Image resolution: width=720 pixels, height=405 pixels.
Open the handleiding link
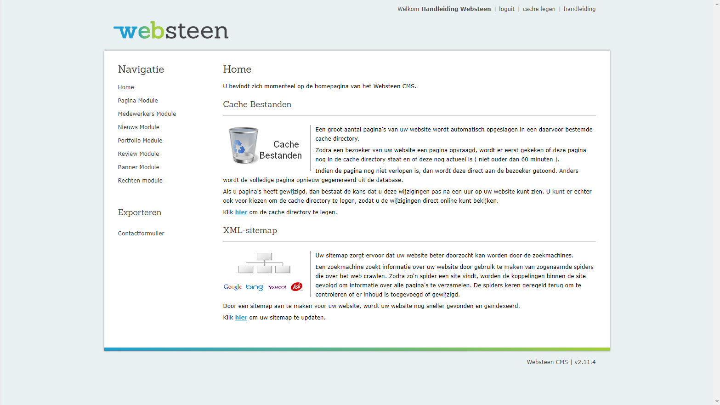click(x=579, y=9)
